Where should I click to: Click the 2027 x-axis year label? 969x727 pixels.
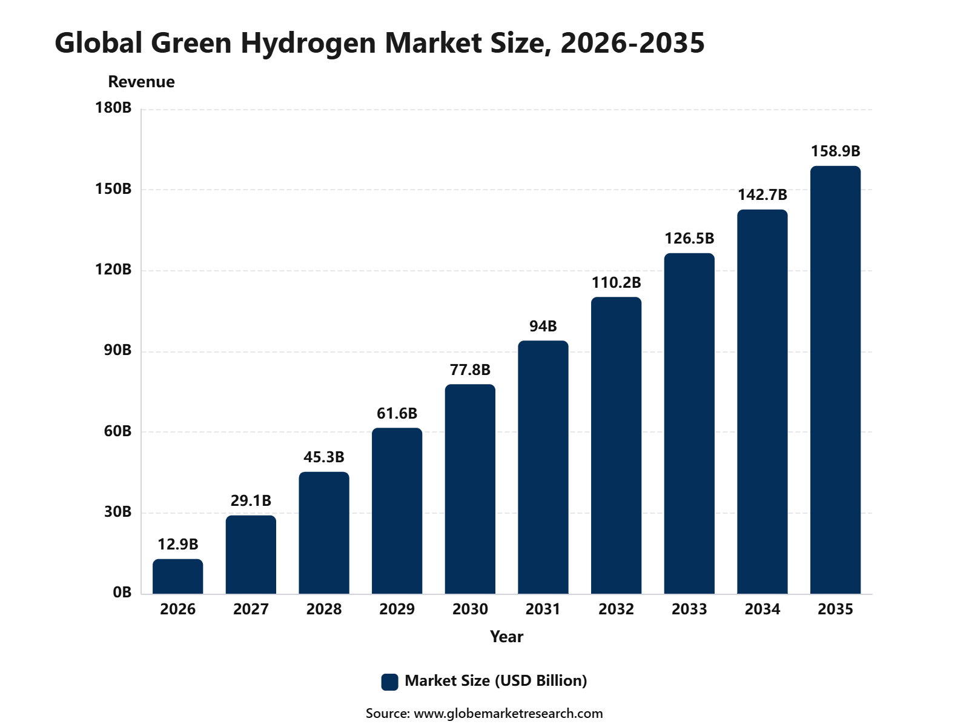pyautogui.click(x=251, y=609)
